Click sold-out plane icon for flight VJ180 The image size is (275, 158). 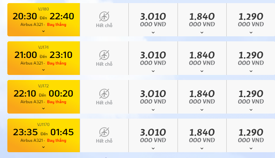pyautogui.click(x=104, y=17)
